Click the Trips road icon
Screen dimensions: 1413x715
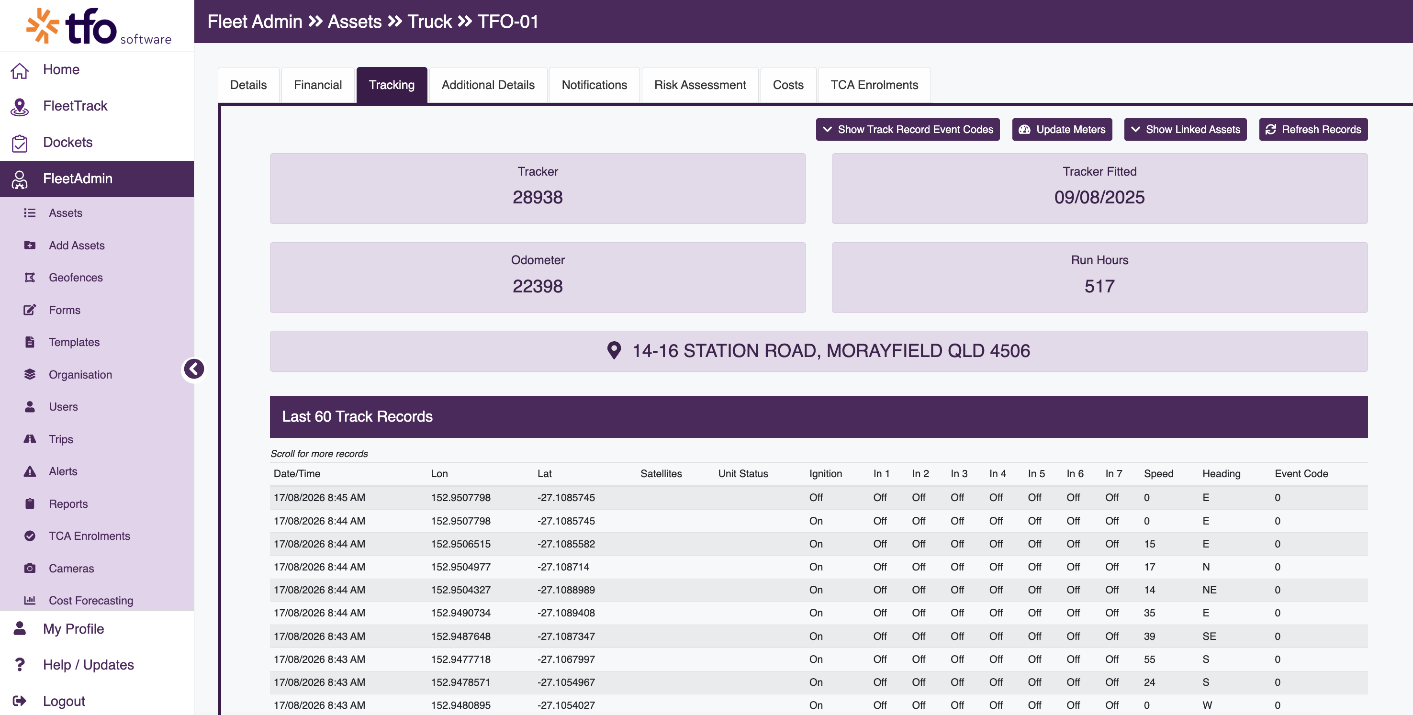(x=30, y=439)
